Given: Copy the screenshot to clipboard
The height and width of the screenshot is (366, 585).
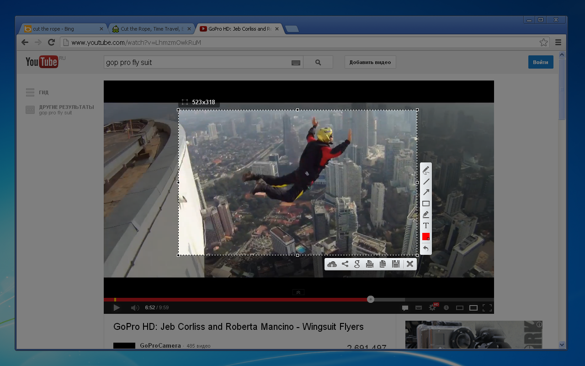Looking at the screenshot, I should pos(383,264).
